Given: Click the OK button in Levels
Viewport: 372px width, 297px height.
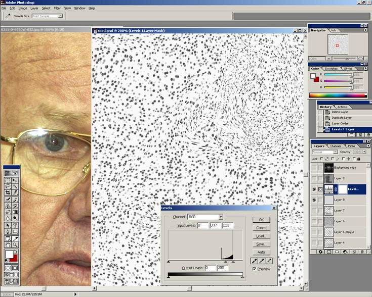Looking at the screenshot, I should tap(261, 220).
